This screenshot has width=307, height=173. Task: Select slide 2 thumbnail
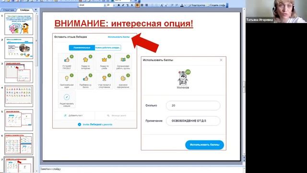19,48
